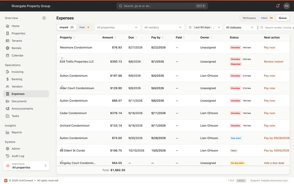294x184 pixels.
Task: Click the Tasks checkbox icon
Action: 7,116
